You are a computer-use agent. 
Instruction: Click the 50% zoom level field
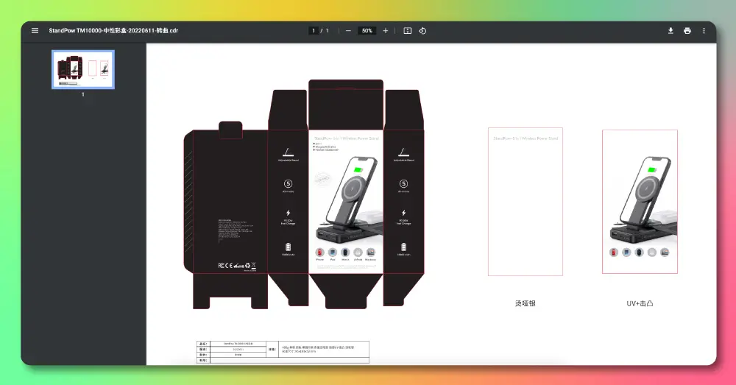(x=367, y=30)
